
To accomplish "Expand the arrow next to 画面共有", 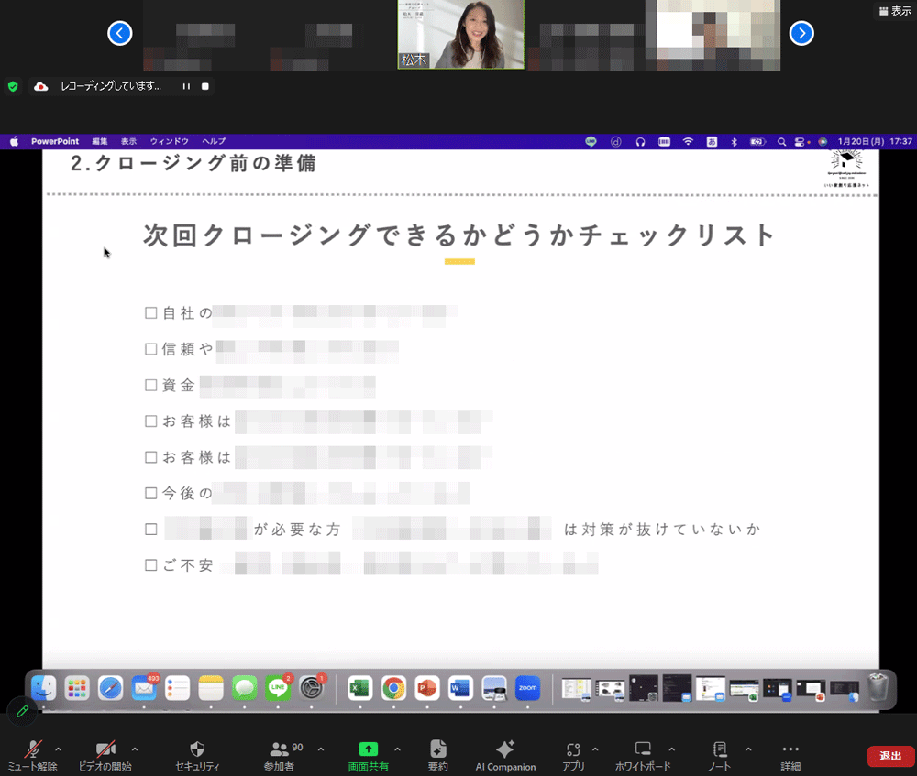I will pos(397,749).
